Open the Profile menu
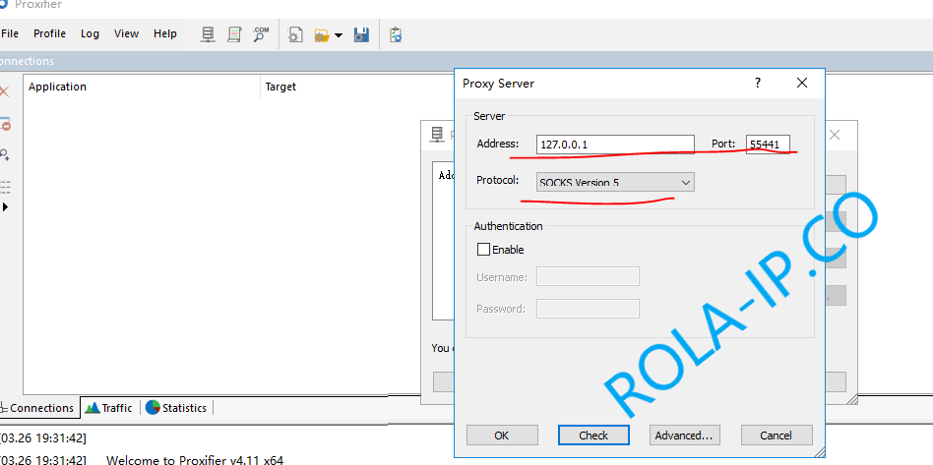This screenshot has width=933, height=465. point(49,33)
